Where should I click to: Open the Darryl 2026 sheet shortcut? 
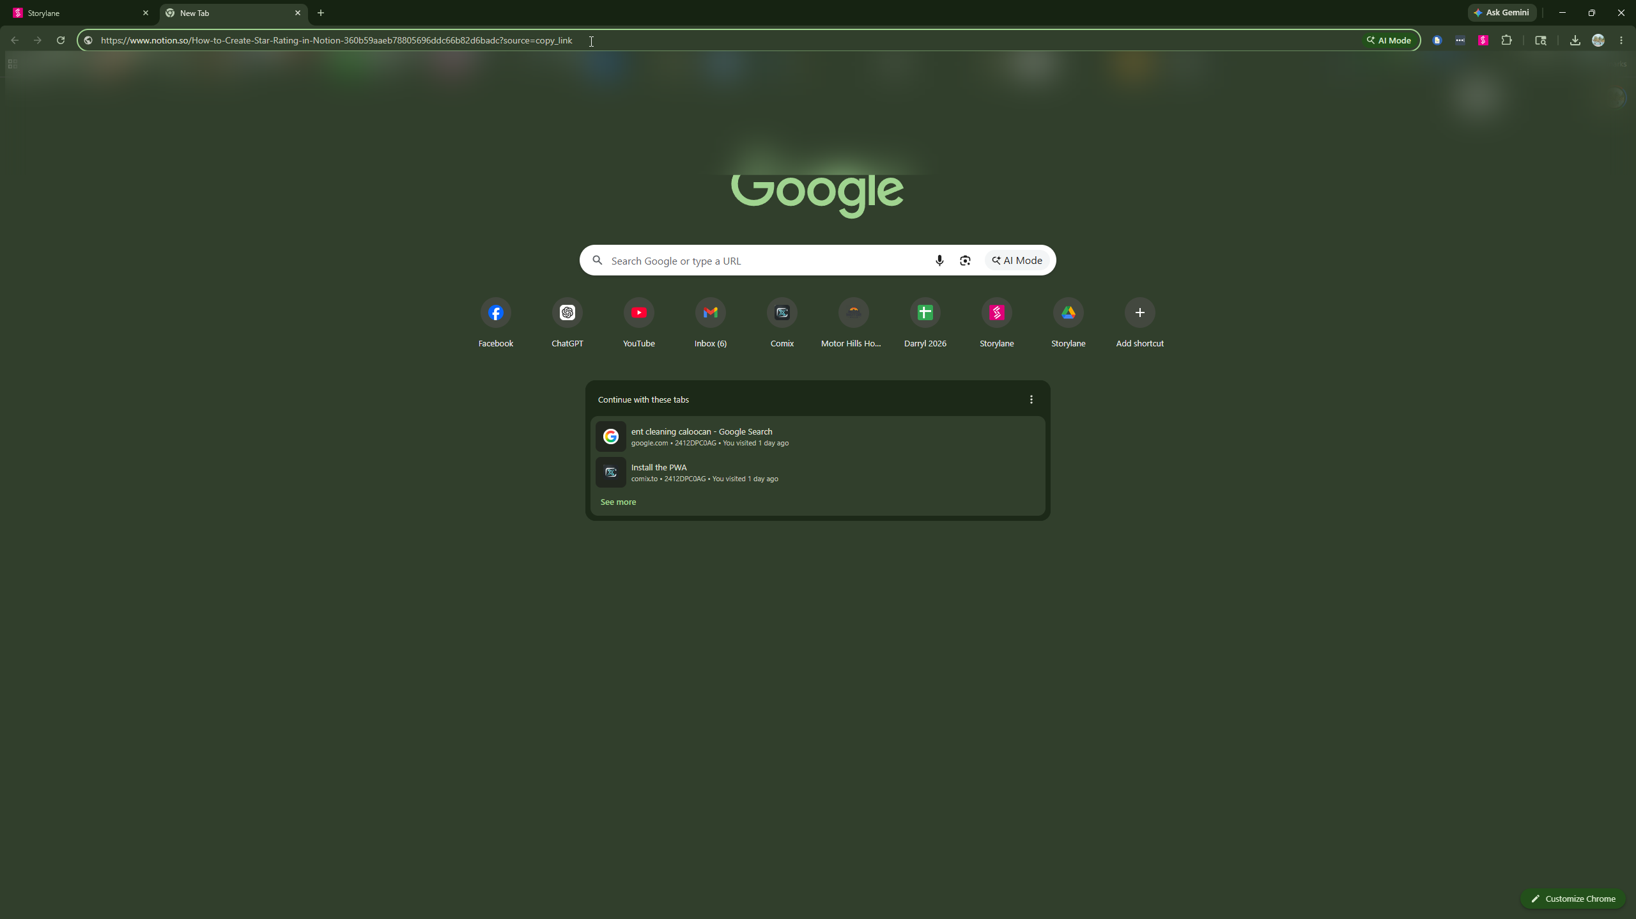pyautogui.click(x=925, y=313)
